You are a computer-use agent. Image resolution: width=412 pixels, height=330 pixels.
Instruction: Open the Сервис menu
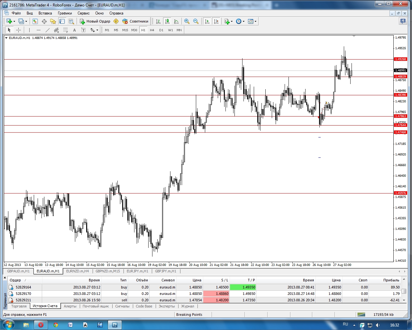(x=84, y=13)
